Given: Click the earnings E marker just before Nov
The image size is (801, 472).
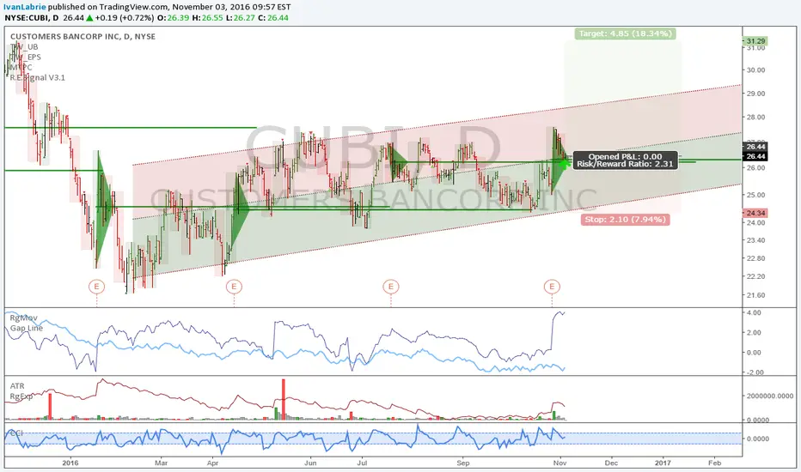Looking at the screenshot, I should pos(552,287).
